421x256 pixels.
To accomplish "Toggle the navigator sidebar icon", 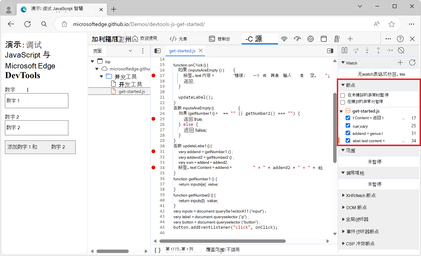I will coord(157,51).
